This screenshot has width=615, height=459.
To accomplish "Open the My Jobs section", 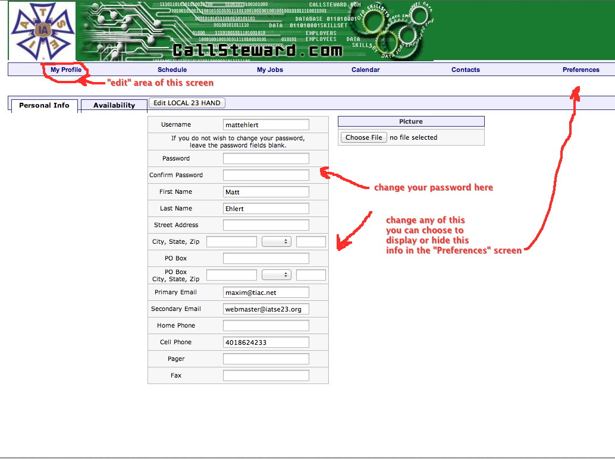I will [269, 70].
